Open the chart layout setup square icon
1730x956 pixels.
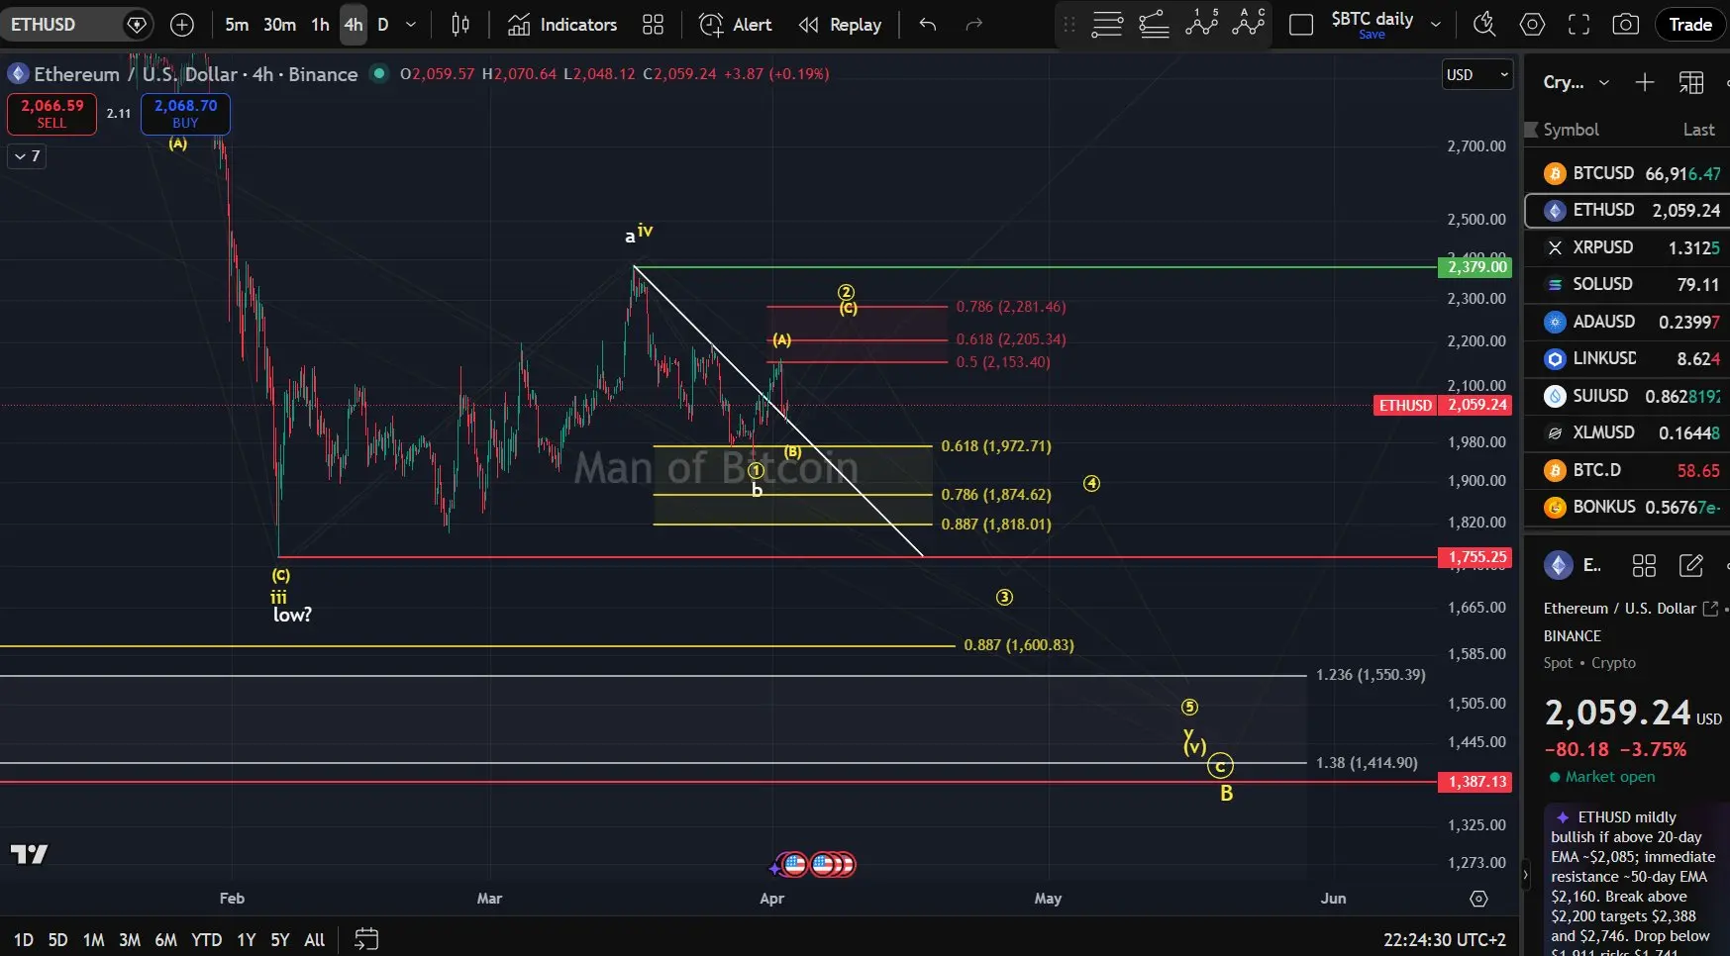[x=1301, y=25]
